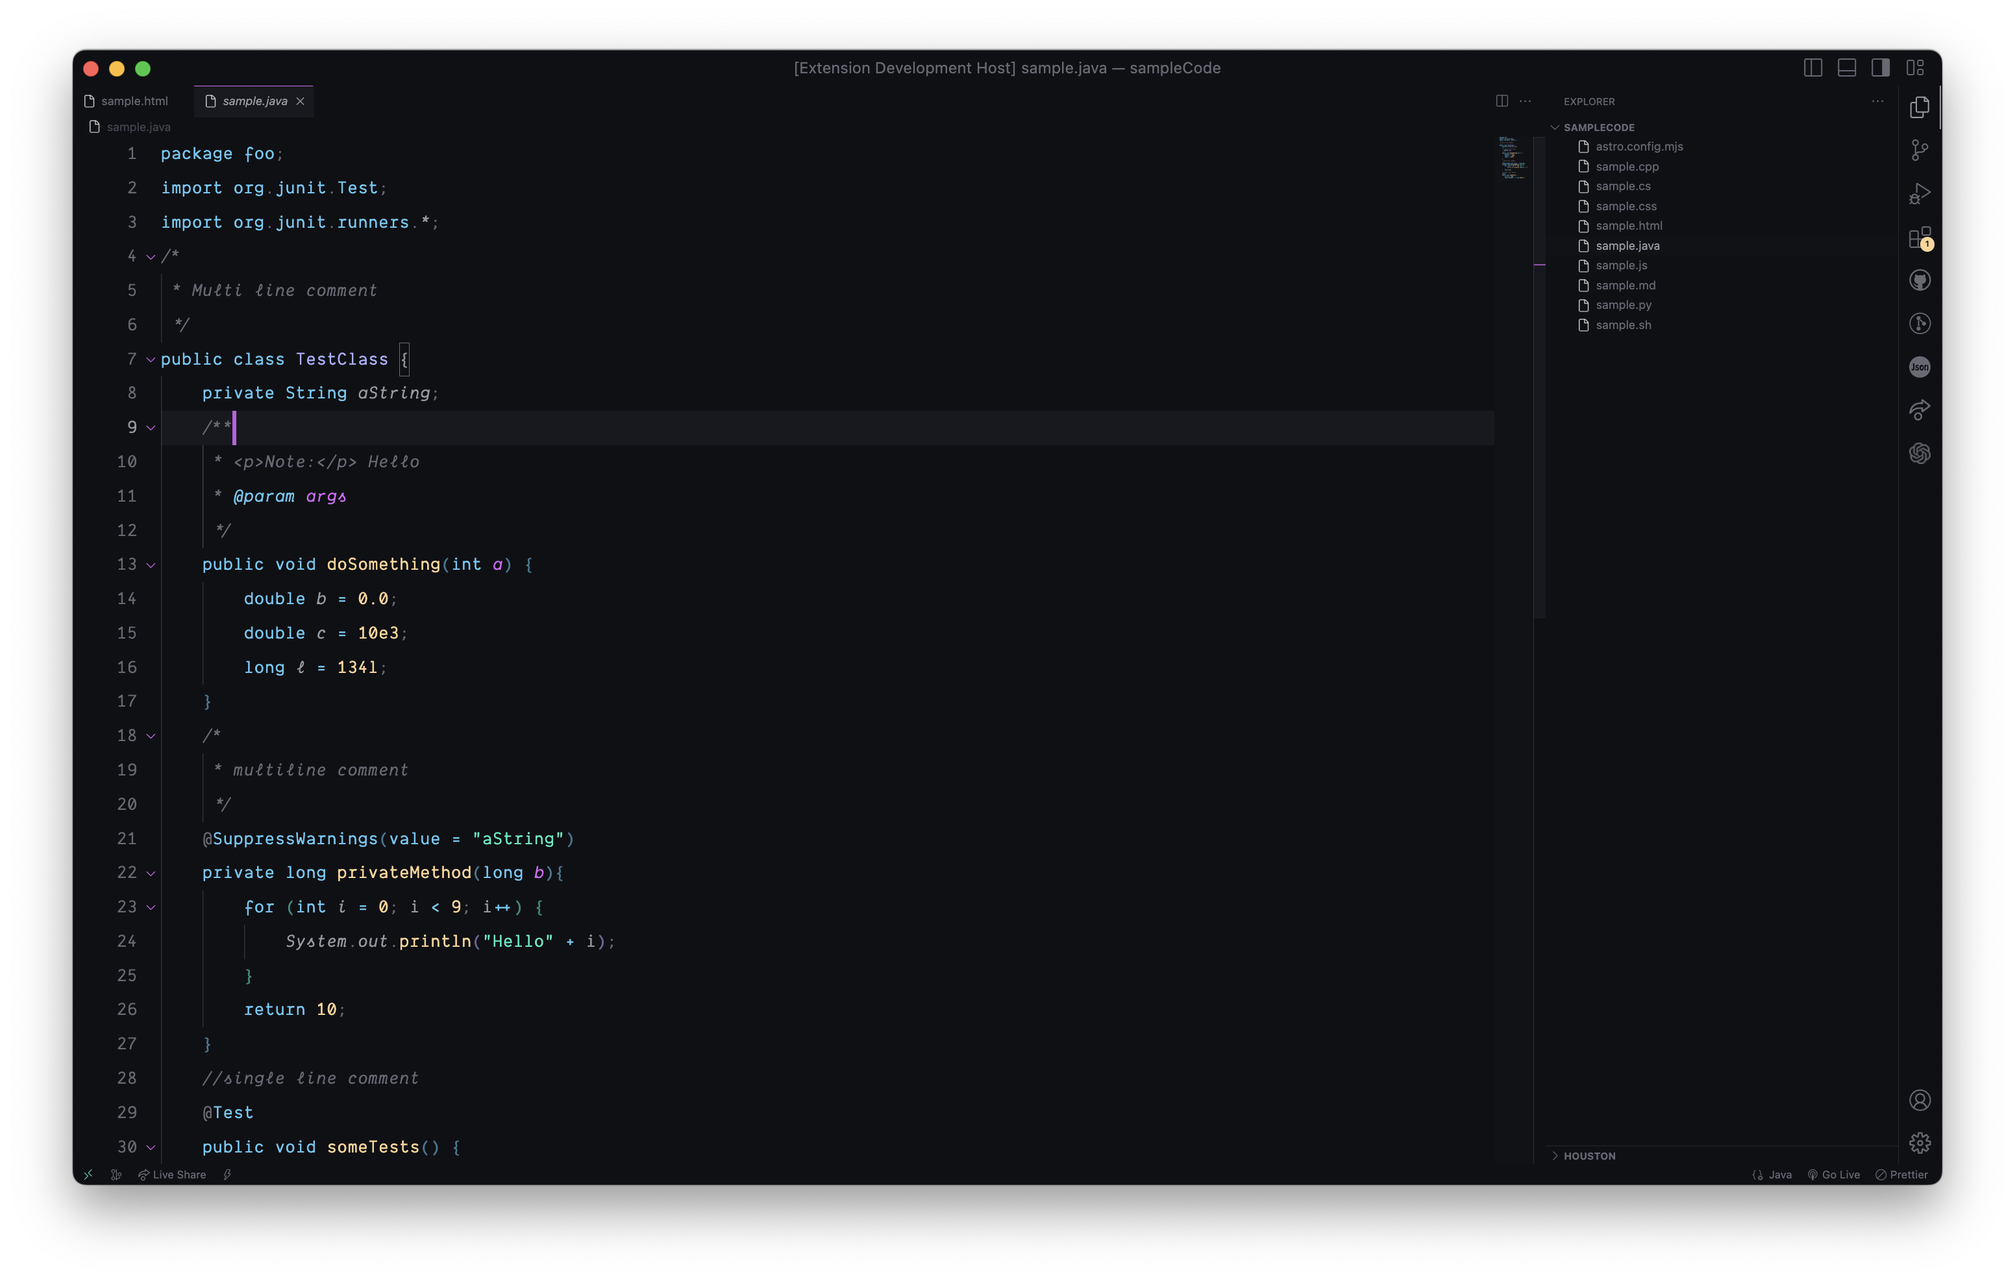Viewport: 2015px width, 1281px height.
Task: Click the editor minimap preview
Action: (x=1512, y=158)
